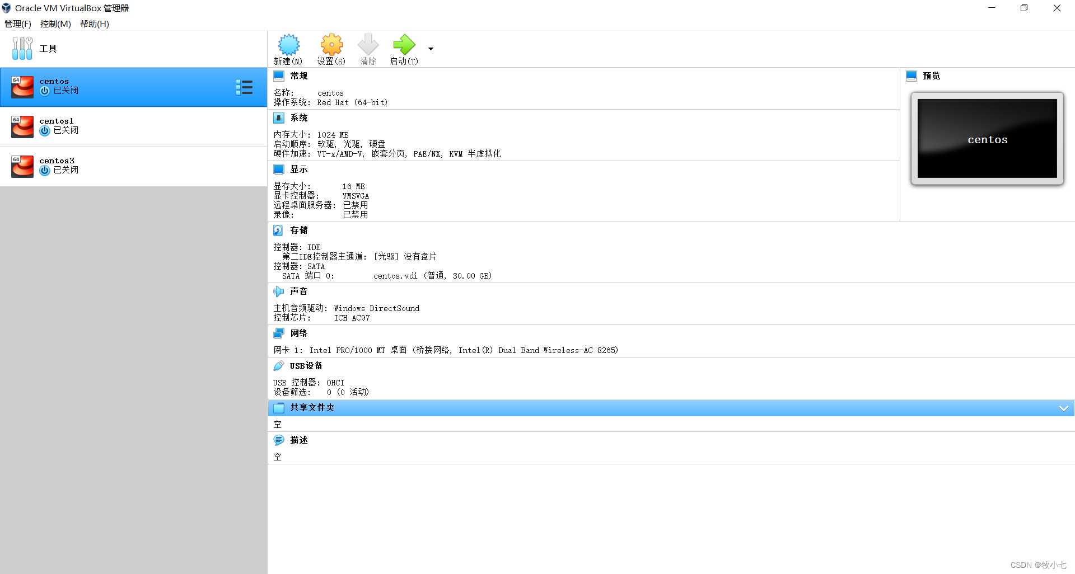Click the USB设备 plug icon
Image resolution: width=1075 pixels, height=574 pixels.
point(279,365)
